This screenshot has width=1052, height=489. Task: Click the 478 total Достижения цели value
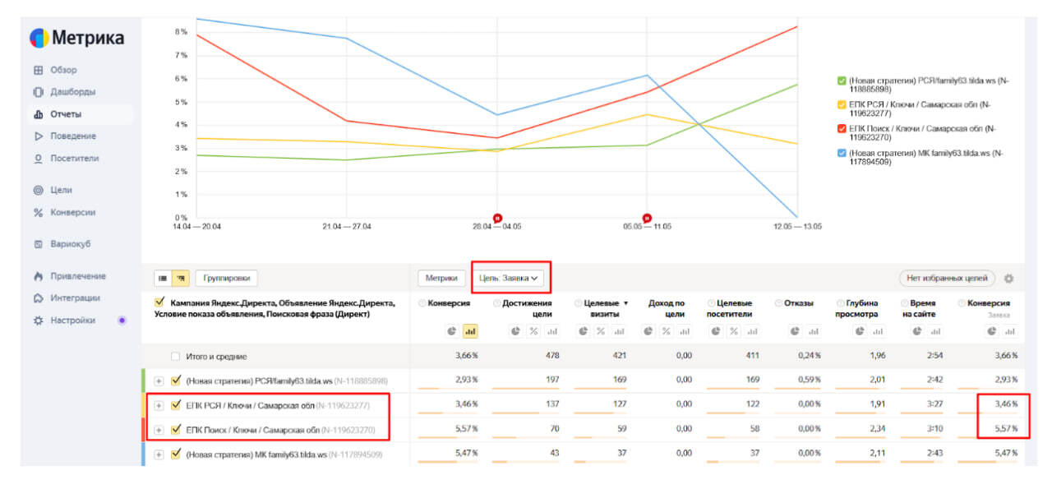[551, 357]
